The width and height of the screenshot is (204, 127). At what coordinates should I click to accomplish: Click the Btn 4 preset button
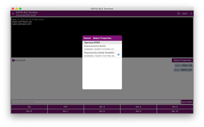[138, 107]
